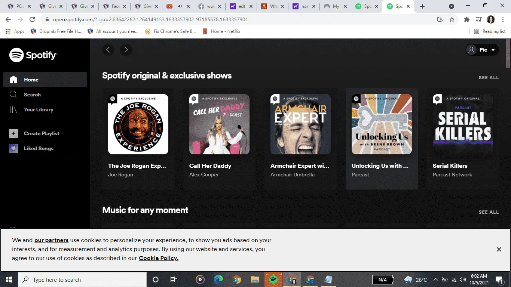Open the Reading list

pos(490,31)
